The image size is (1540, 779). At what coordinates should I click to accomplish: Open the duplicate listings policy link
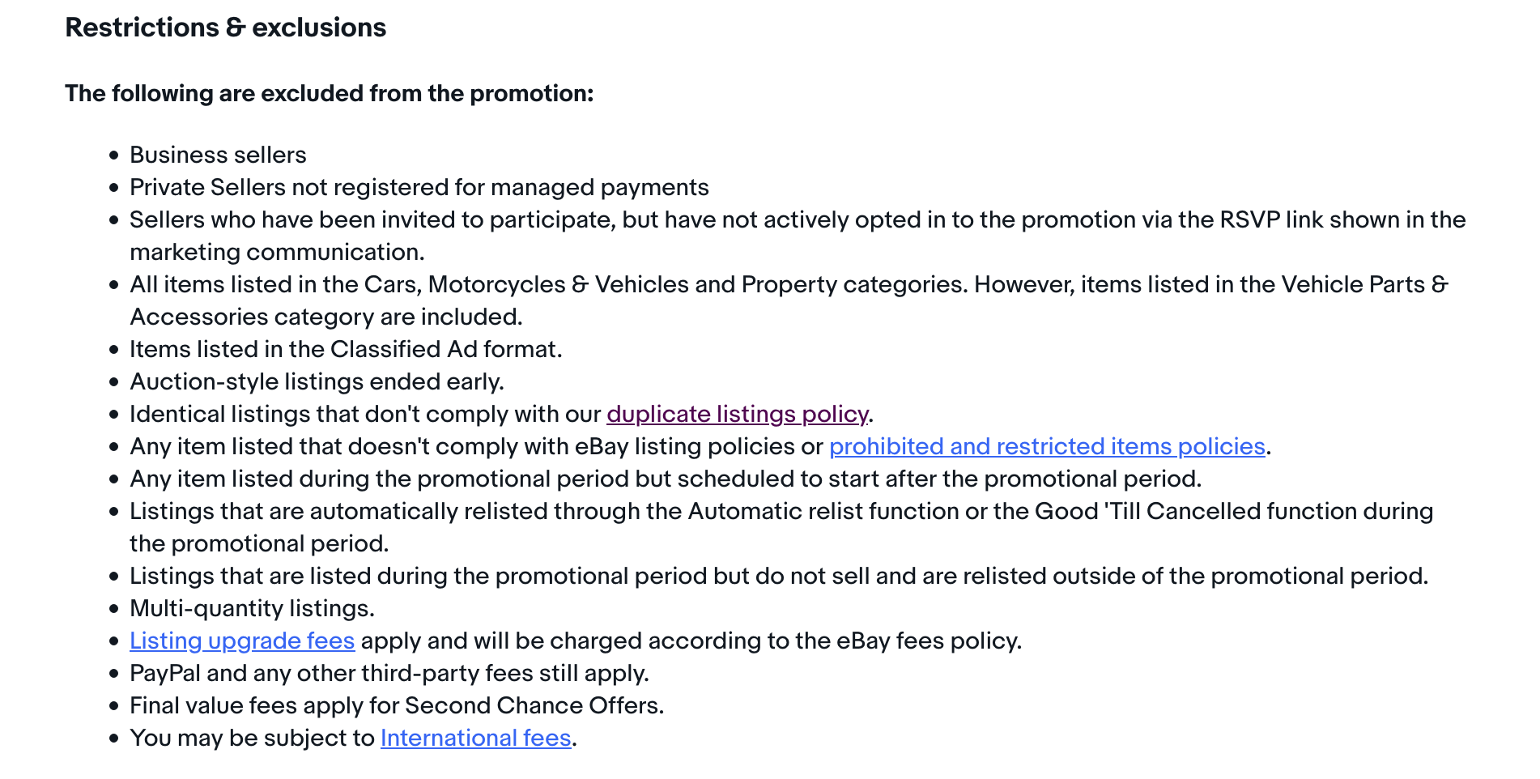click(x=737, y=414)
